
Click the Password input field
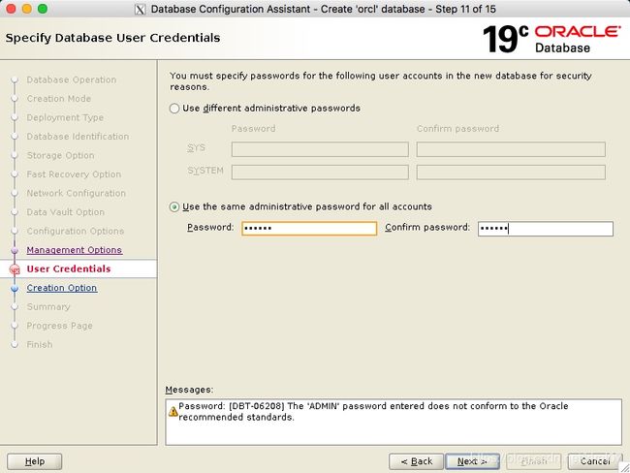309,229
